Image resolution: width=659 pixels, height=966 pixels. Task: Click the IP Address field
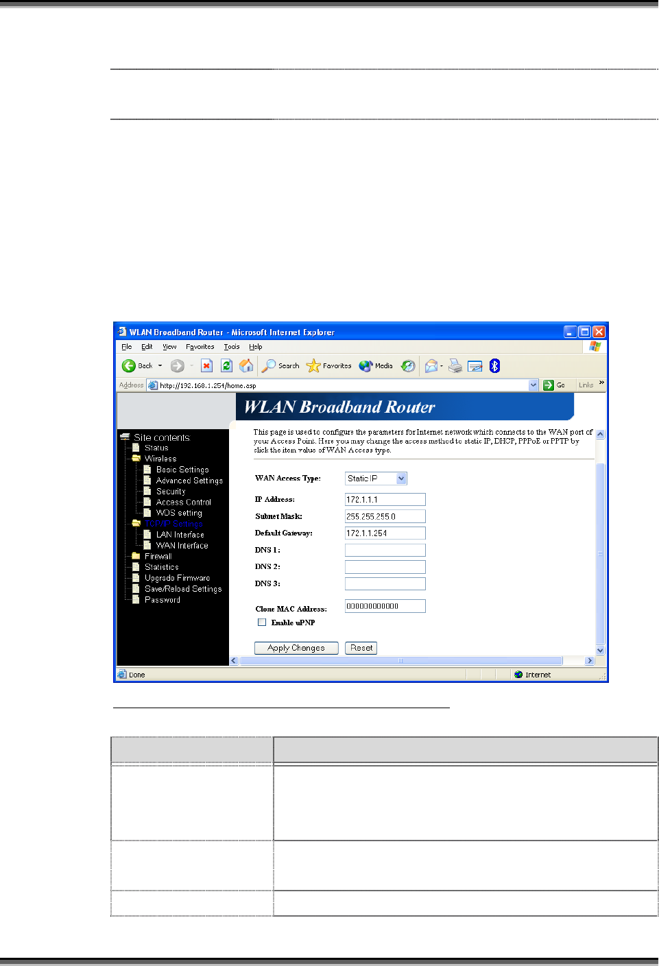[x=385, y=500]
